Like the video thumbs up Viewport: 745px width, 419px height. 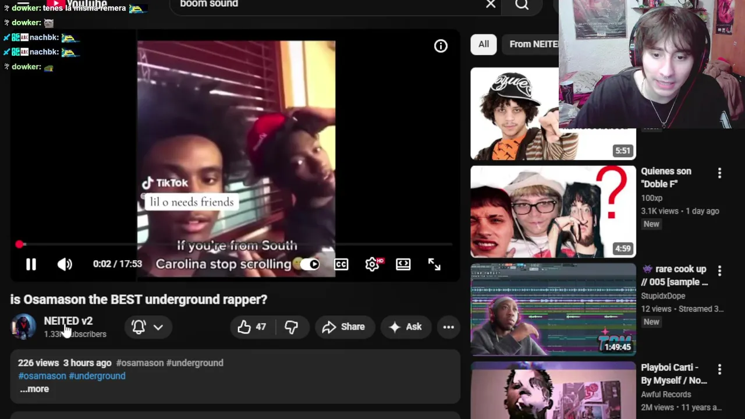click(x=251, y=327)
